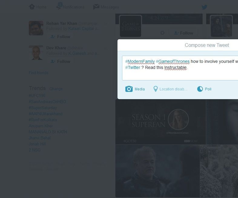Open the #AAP4Uttarakhand trend
This screenshot has height=198, width=238.
(45, 114)
